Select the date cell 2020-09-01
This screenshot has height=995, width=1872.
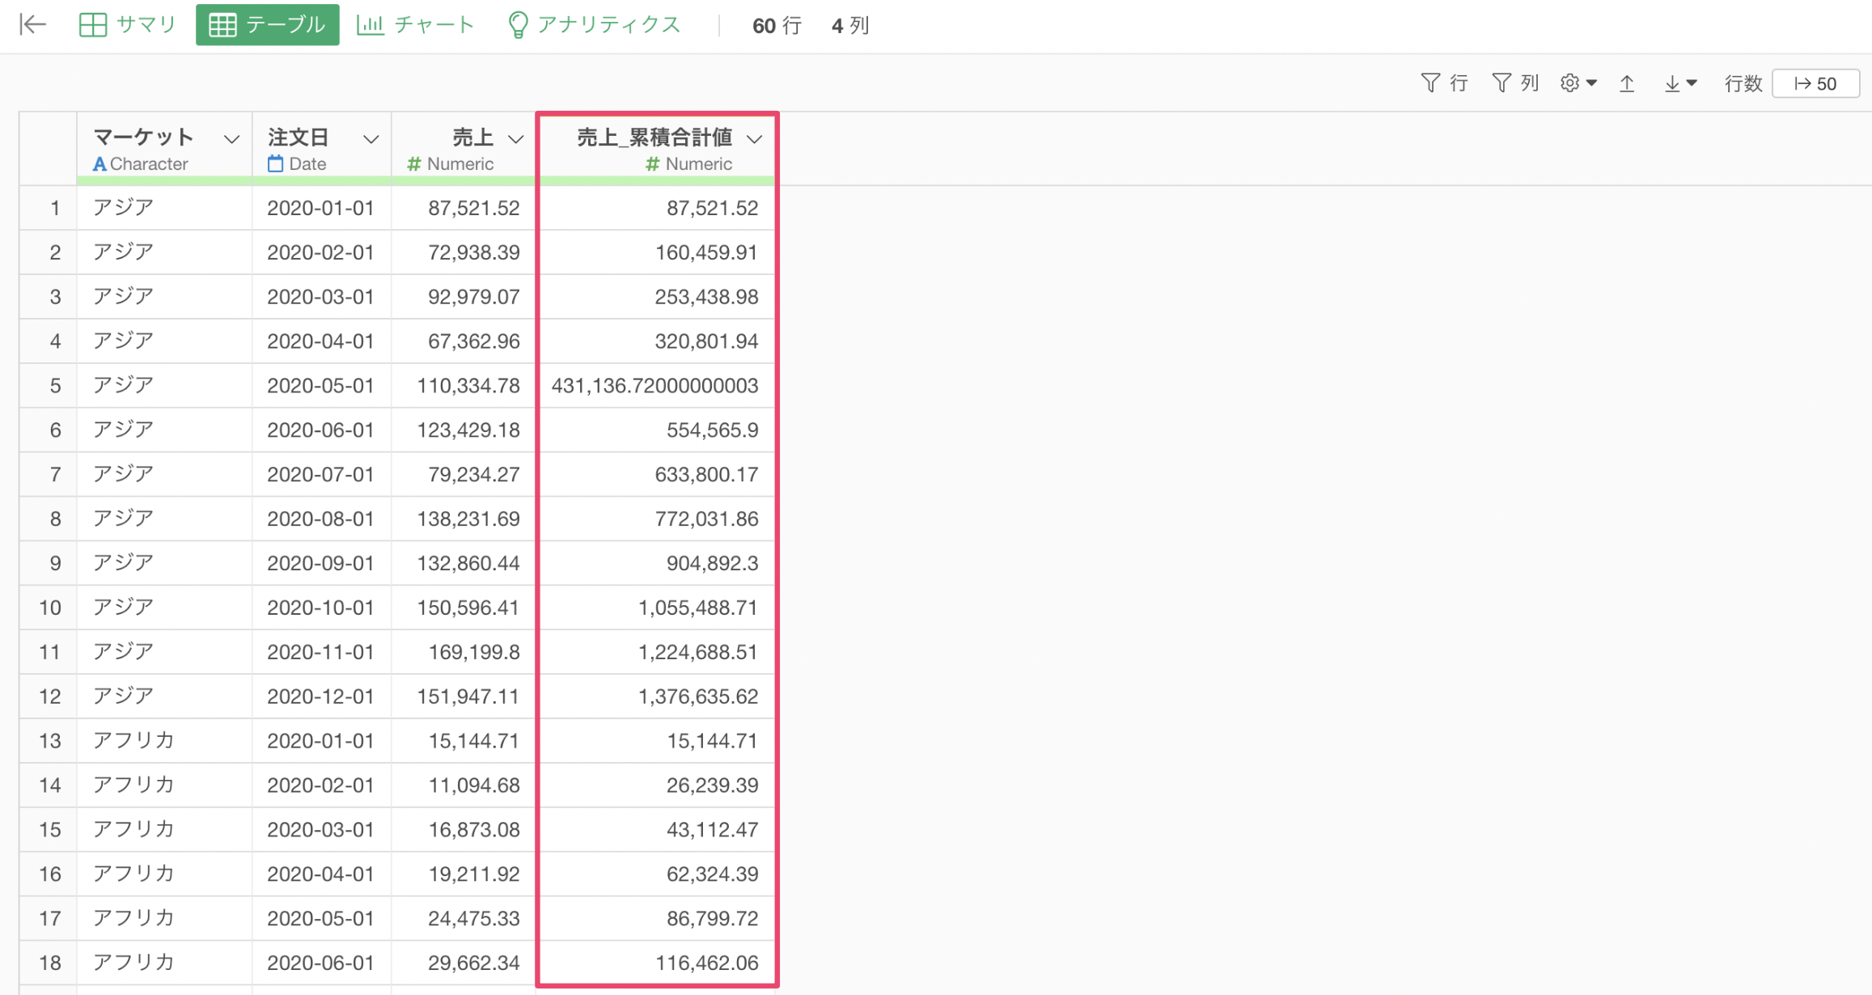[x=322, y=563]
